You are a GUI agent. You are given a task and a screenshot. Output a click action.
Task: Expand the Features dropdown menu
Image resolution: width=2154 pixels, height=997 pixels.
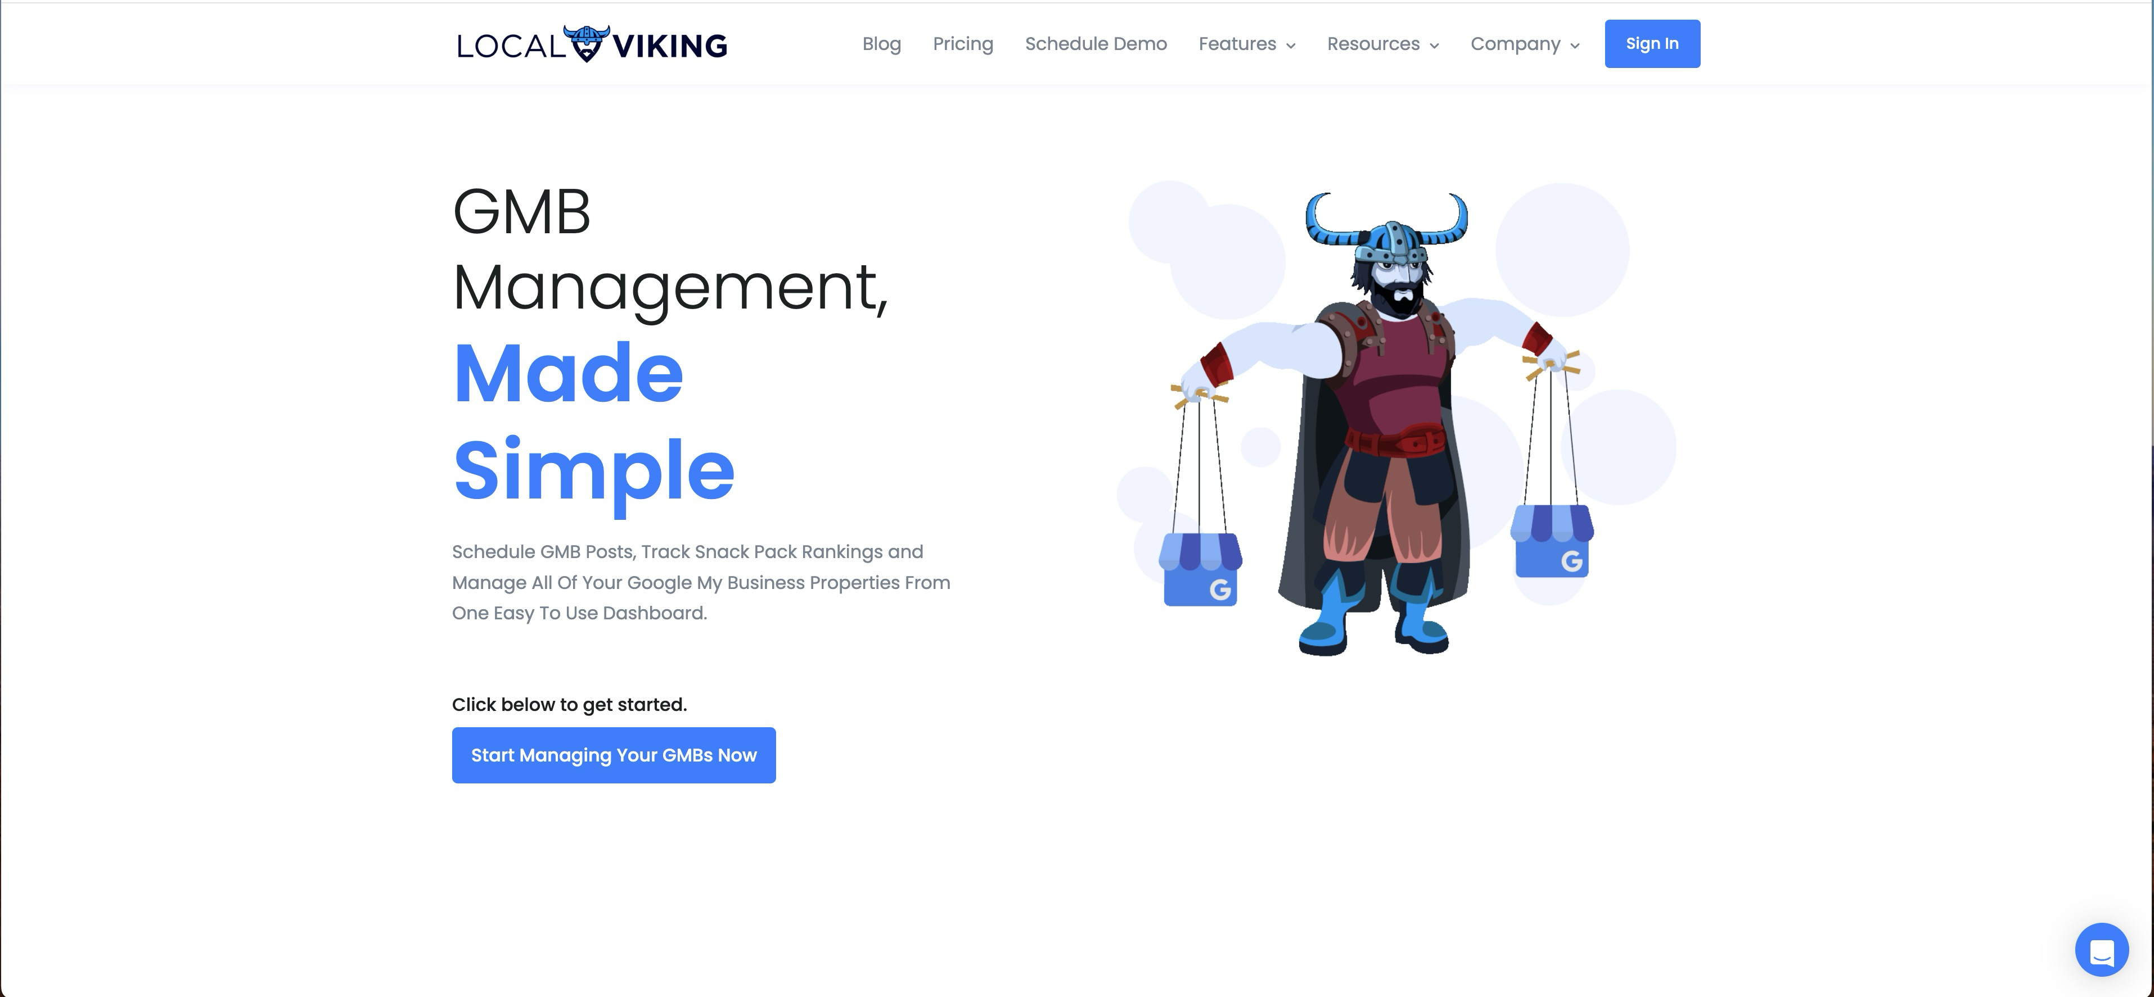pyautogui.click(x=1247, y=43)
